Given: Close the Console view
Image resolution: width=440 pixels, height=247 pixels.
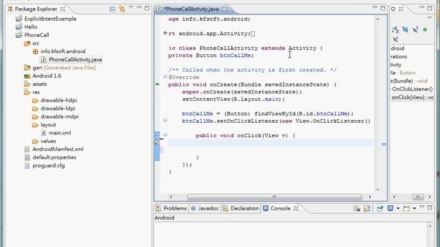Looking at the screenshot, I should pos(296,209).
